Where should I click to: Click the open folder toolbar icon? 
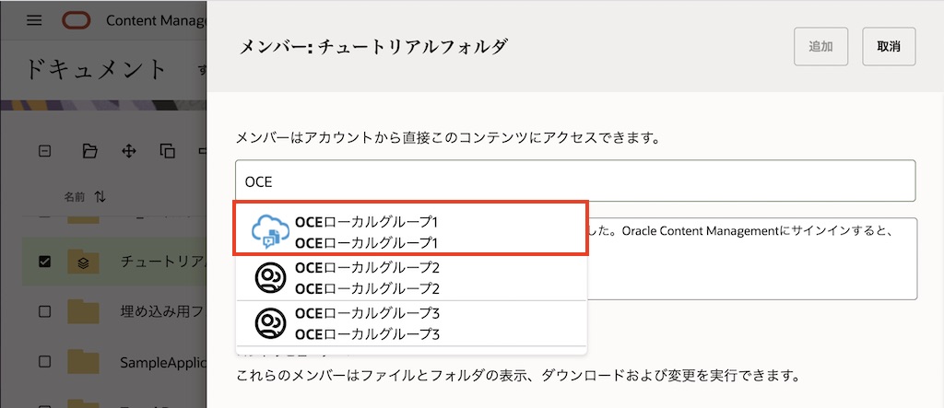click(89, 151)
